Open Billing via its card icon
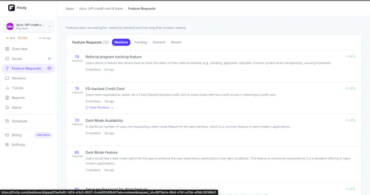370x195 pixels. click(7, 135)
